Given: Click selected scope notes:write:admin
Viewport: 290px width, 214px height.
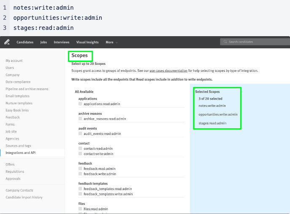Looking at the screenshot, I should 212,106.
